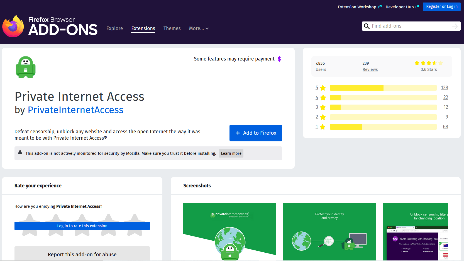Viewport: 464px width, 261px height.
Task: Click the 1-star rating bar
Action: (x=383, y=127)
